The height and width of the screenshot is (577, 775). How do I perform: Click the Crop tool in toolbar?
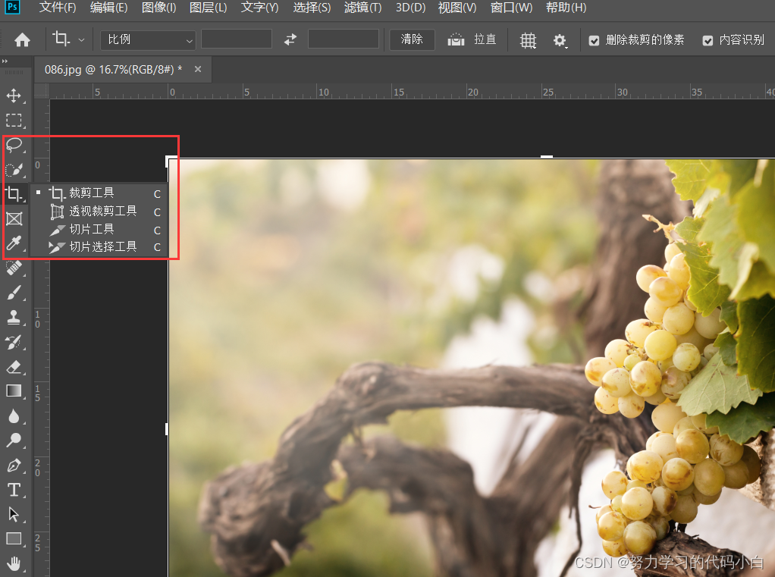[x=14, y=193]
